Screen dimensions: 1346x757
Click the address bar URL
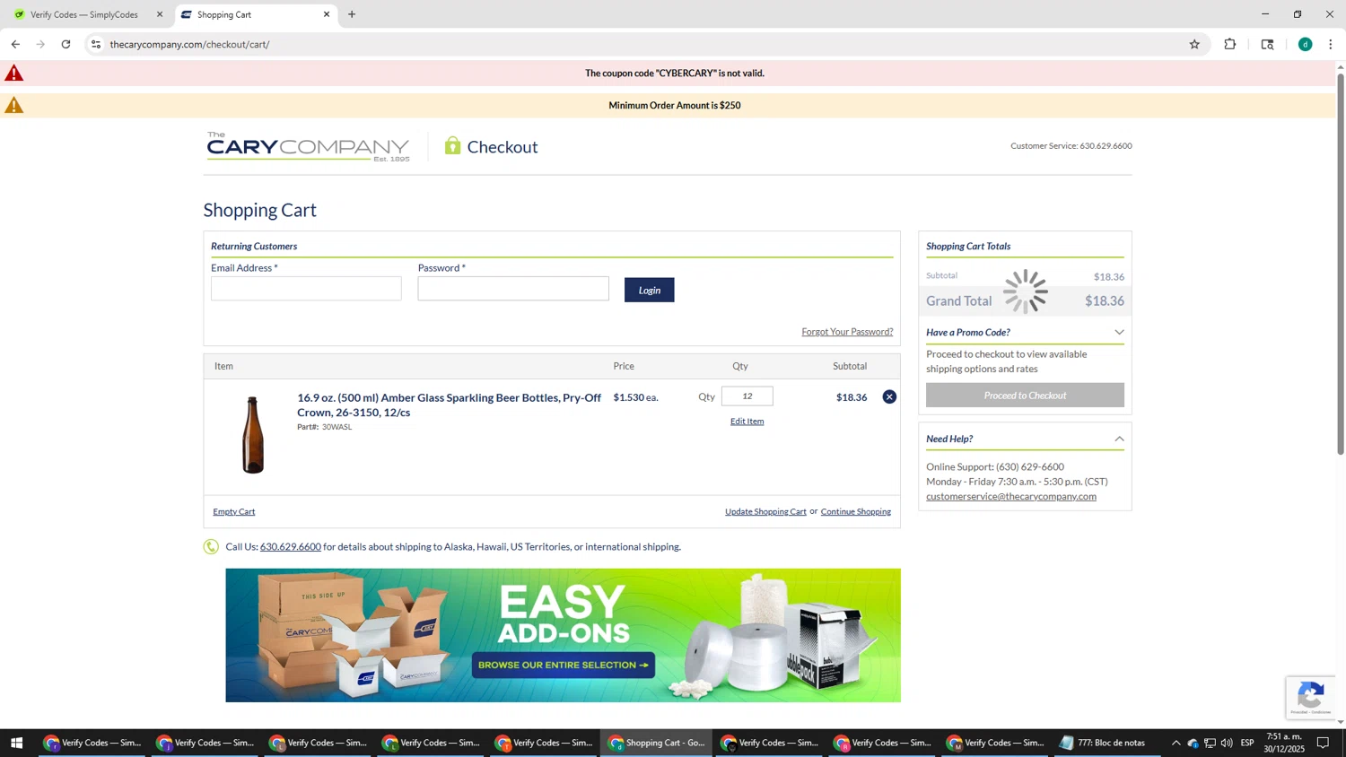click(x=189, y=44)
